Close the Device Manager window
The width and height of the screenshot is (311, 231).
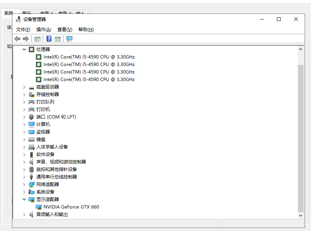pos(296,19)
